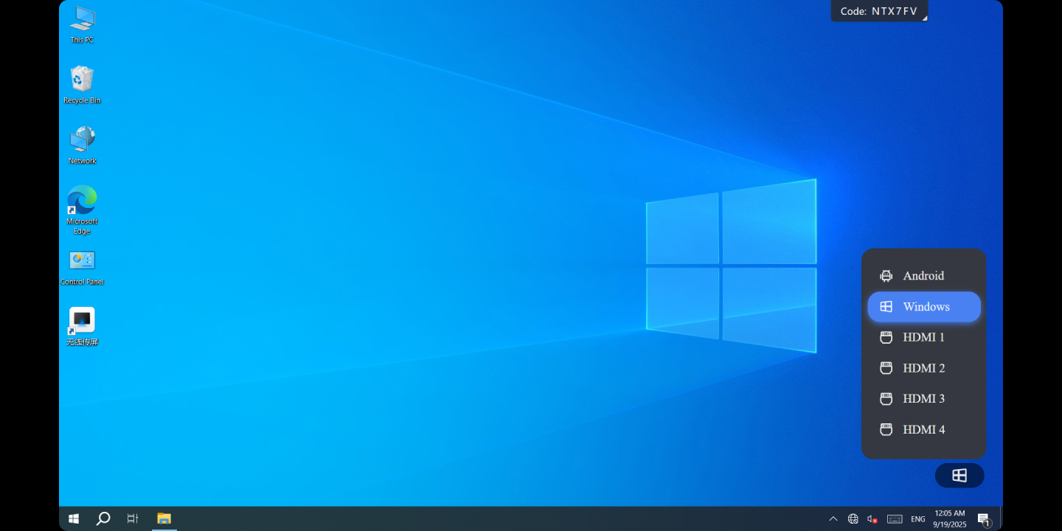Open File Explorer from the taskbar

pyautogui.click(x=164, y=518)
